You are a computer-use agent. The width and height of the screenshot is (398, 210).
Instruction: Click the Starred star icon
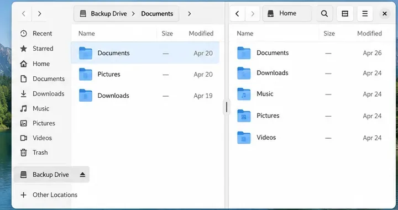click(x=24, y=49)
